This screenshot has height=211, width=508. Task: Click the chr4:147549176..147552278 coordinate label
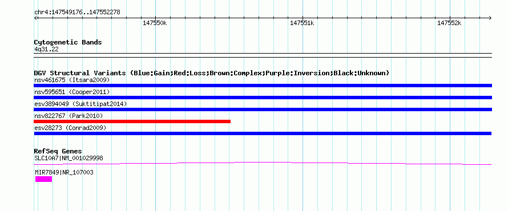tap(77, 13)
